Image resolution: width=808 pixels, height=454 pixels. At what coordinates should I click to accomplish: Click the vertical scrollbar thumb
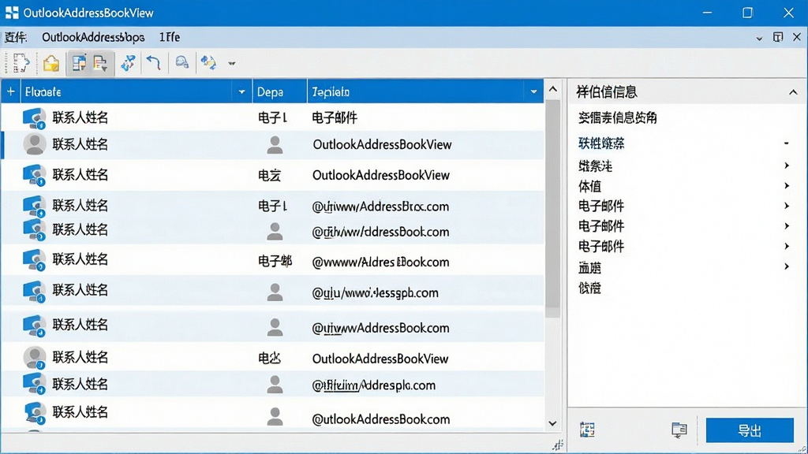553,208
